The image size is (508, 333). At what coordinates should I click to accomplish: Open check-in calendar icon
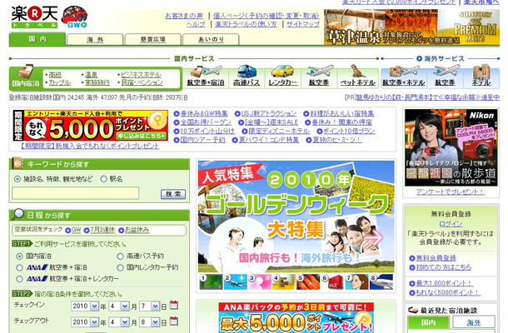click(174, 306)
